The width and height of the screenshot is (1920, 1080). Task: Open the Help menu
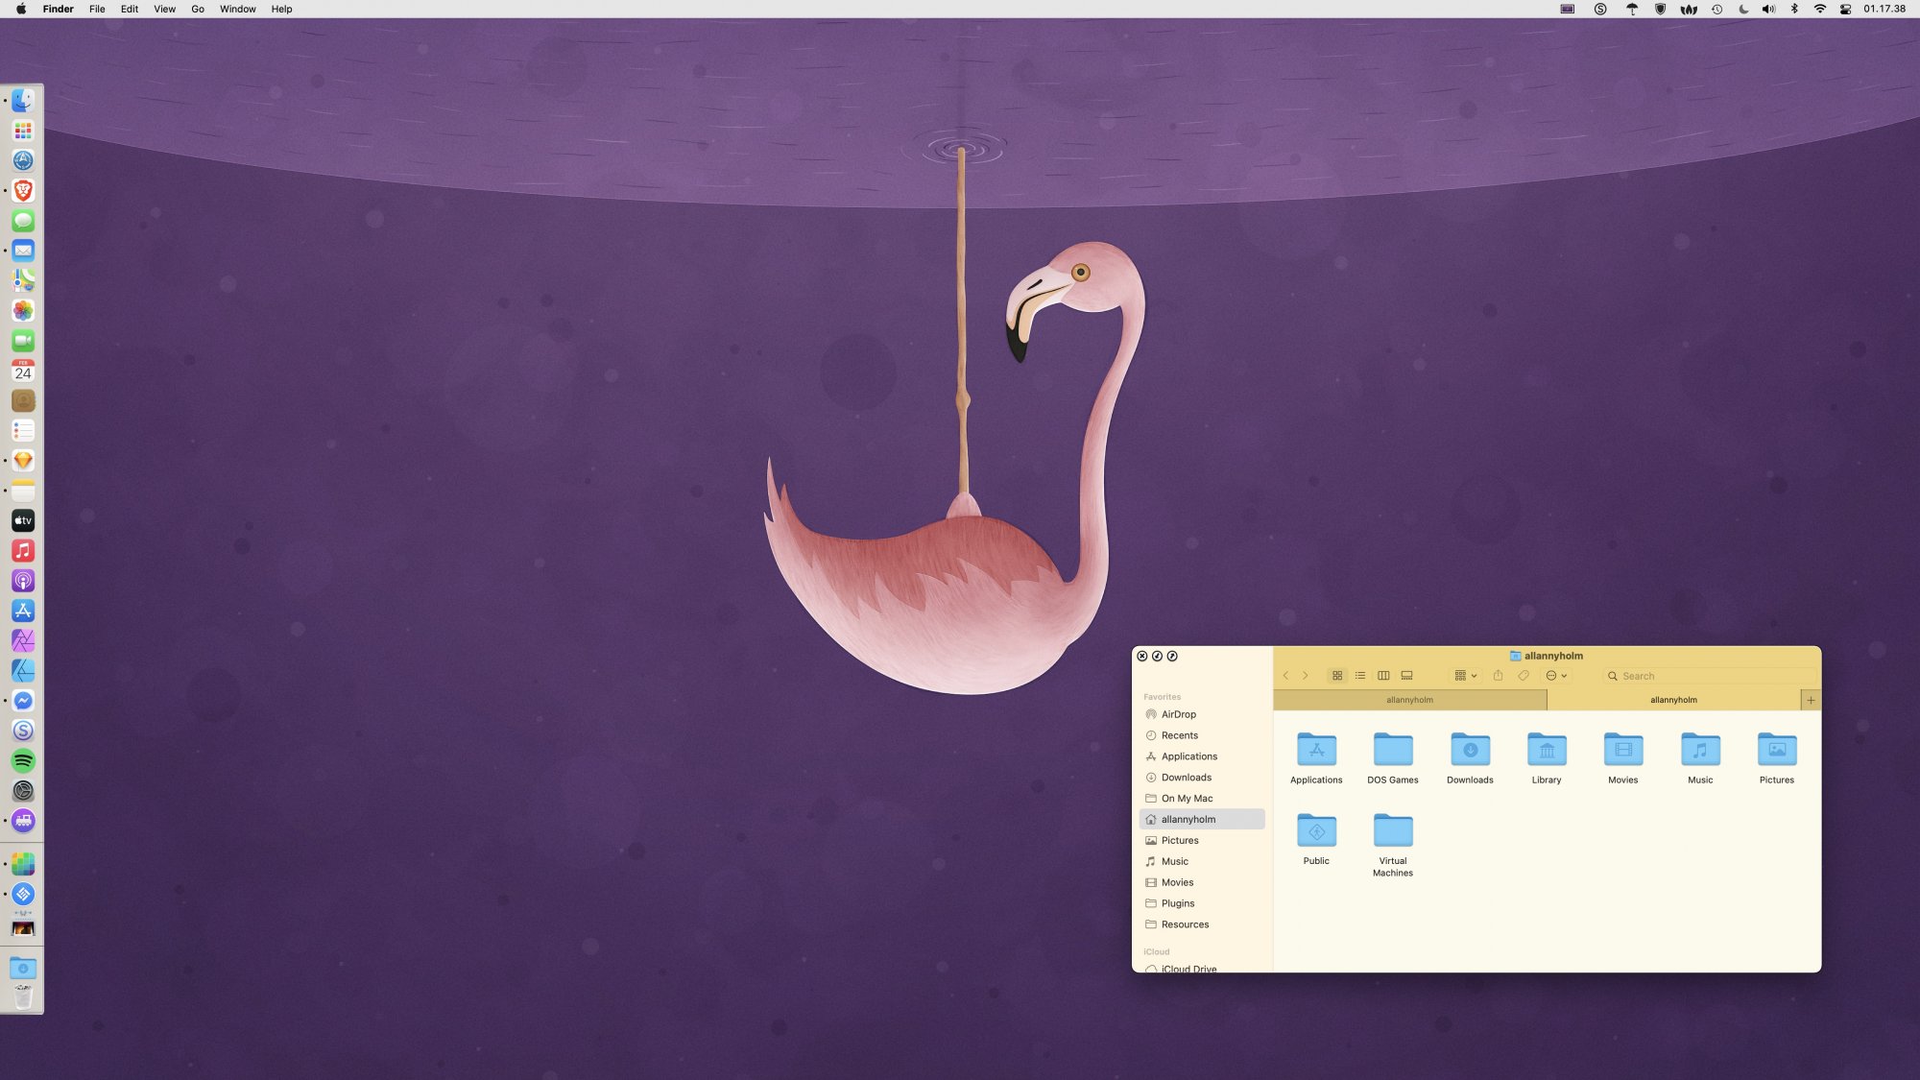(x=281, y=9)
